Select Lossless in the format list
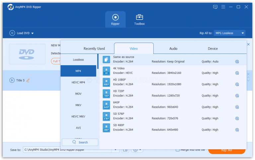 pos(78,60)
